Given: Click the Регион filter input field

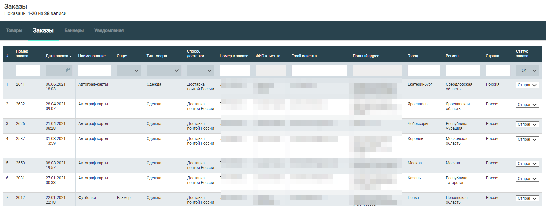Looking at the screenshot, I should tap(463, 70).
